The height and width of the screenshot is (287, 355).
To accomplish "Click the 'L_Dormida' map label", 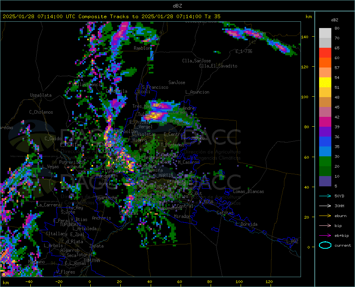I will click(247, 224).
